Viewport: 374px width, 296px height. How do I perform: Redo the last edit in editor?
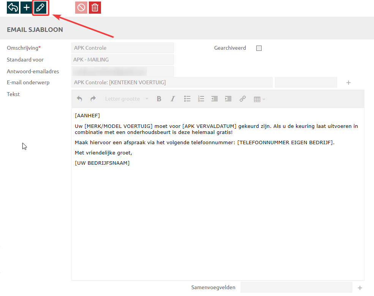[93, 99]
